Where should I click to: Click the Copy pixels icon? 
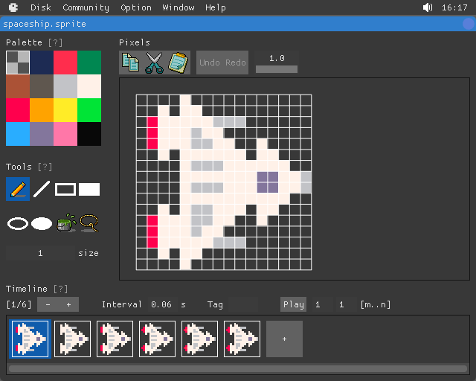(x=130, y=63)
